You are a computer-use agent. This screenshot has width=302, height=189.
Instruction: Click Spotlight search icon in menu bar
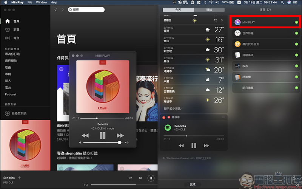(282, 2)
